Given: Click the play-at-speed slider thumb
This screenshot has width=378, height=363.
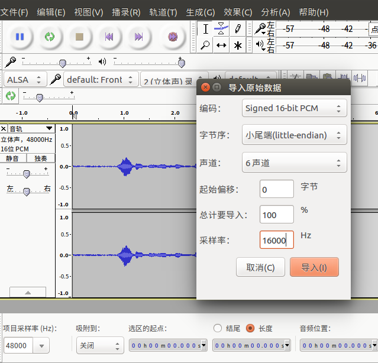Looking at the screenshot, I should 40,98.
